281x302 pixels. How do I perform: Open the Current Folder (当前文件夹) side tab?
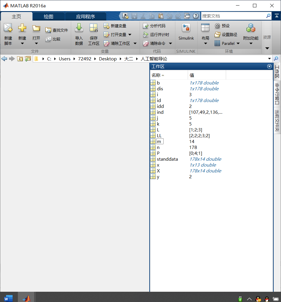point(277,121)
